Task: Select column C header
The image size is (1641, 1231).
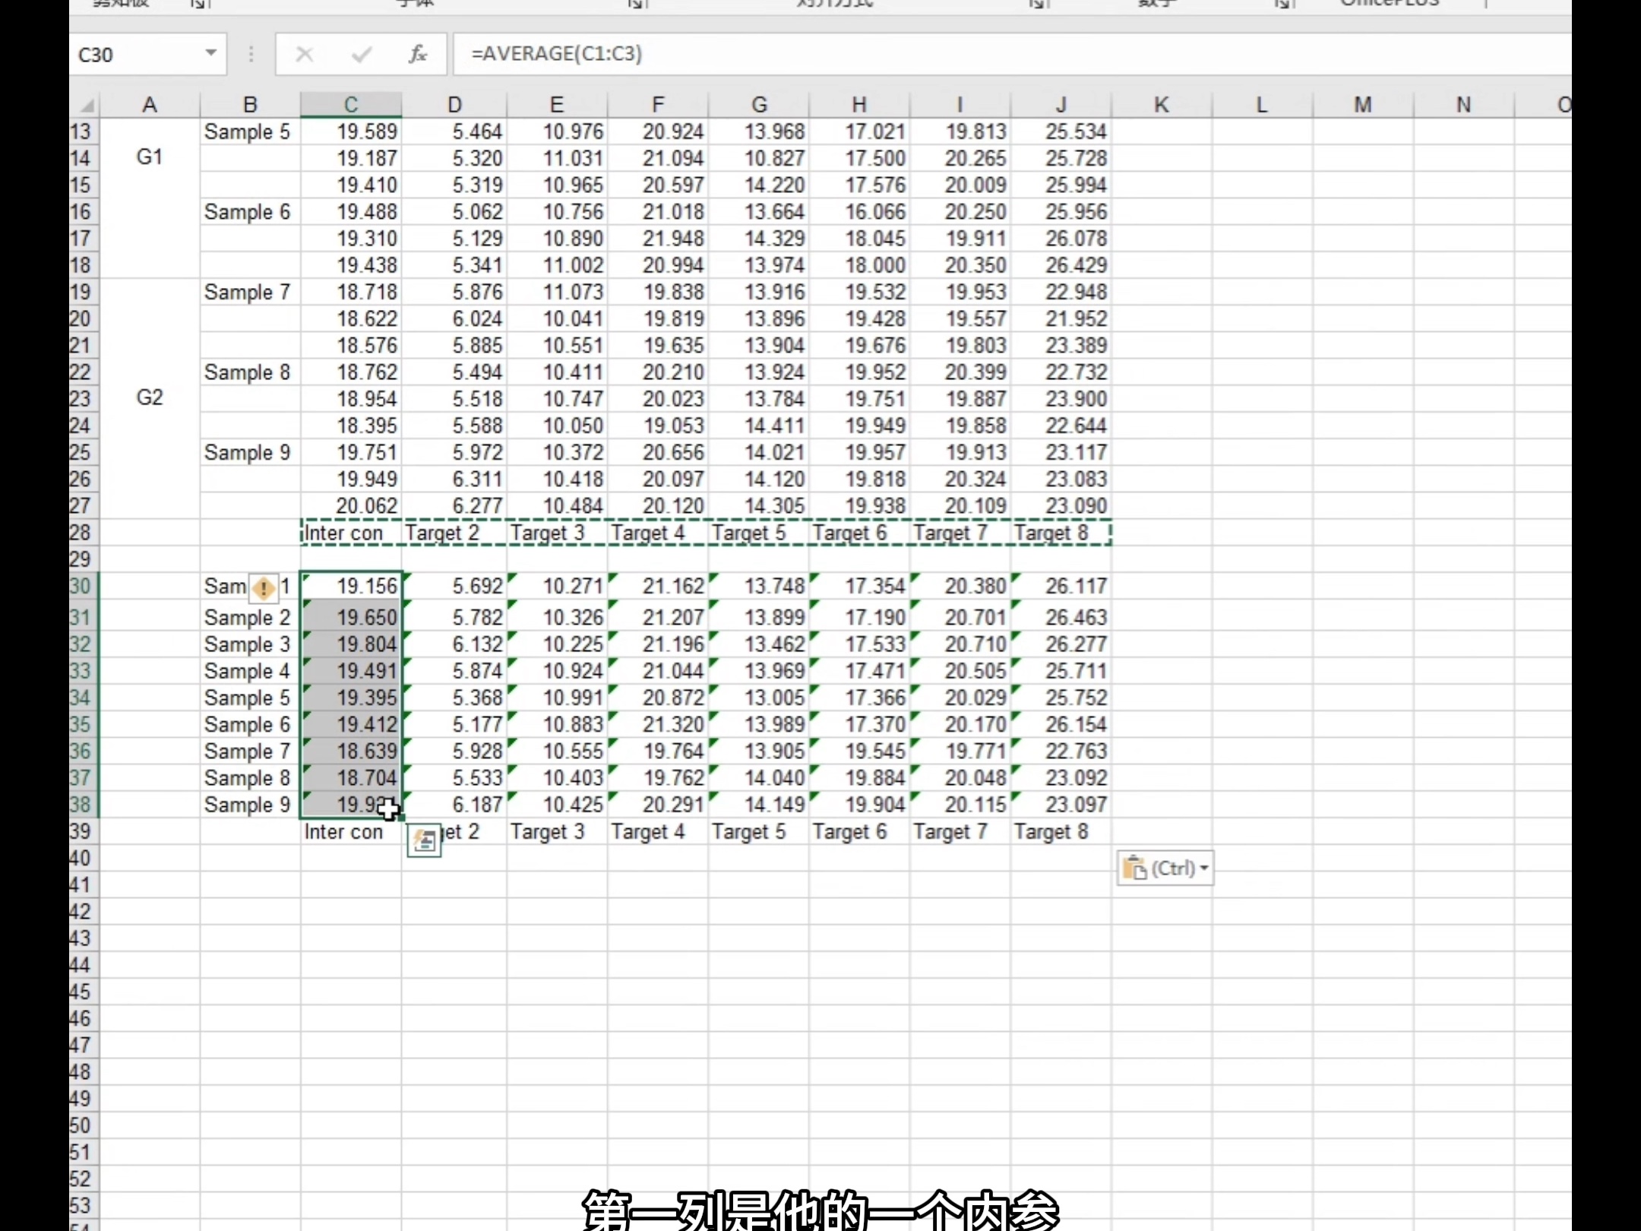Action: [x=350, y=105]
